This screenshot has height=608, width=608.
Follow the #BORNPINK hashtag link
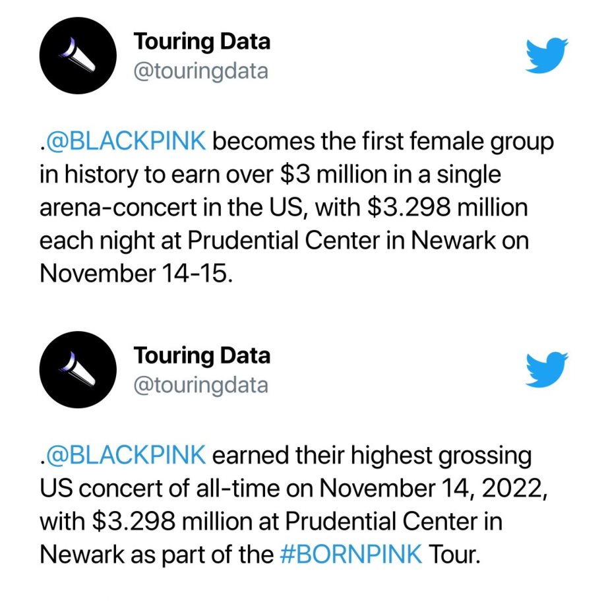pos(351,554)
